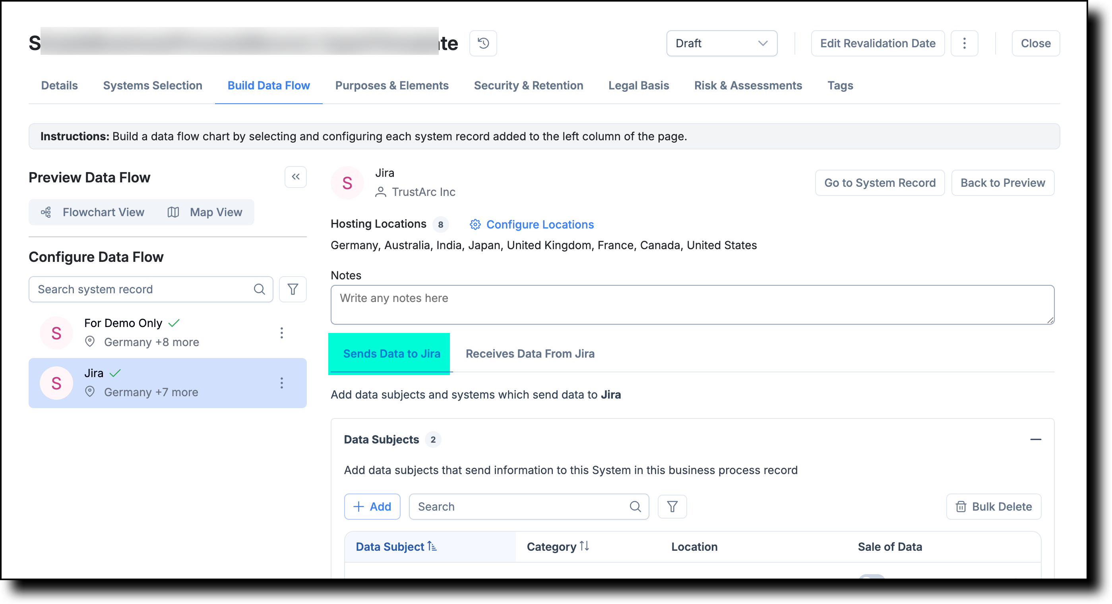Open filter icon next to system record search
The image size is (1112, 604).
pos(293,289)
